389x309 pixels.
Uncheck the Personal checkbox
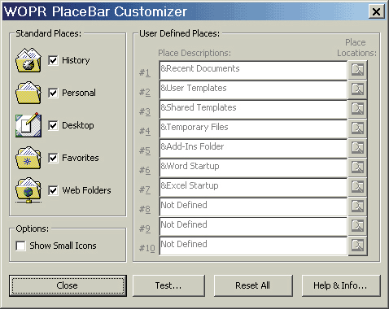pos(53,93)
